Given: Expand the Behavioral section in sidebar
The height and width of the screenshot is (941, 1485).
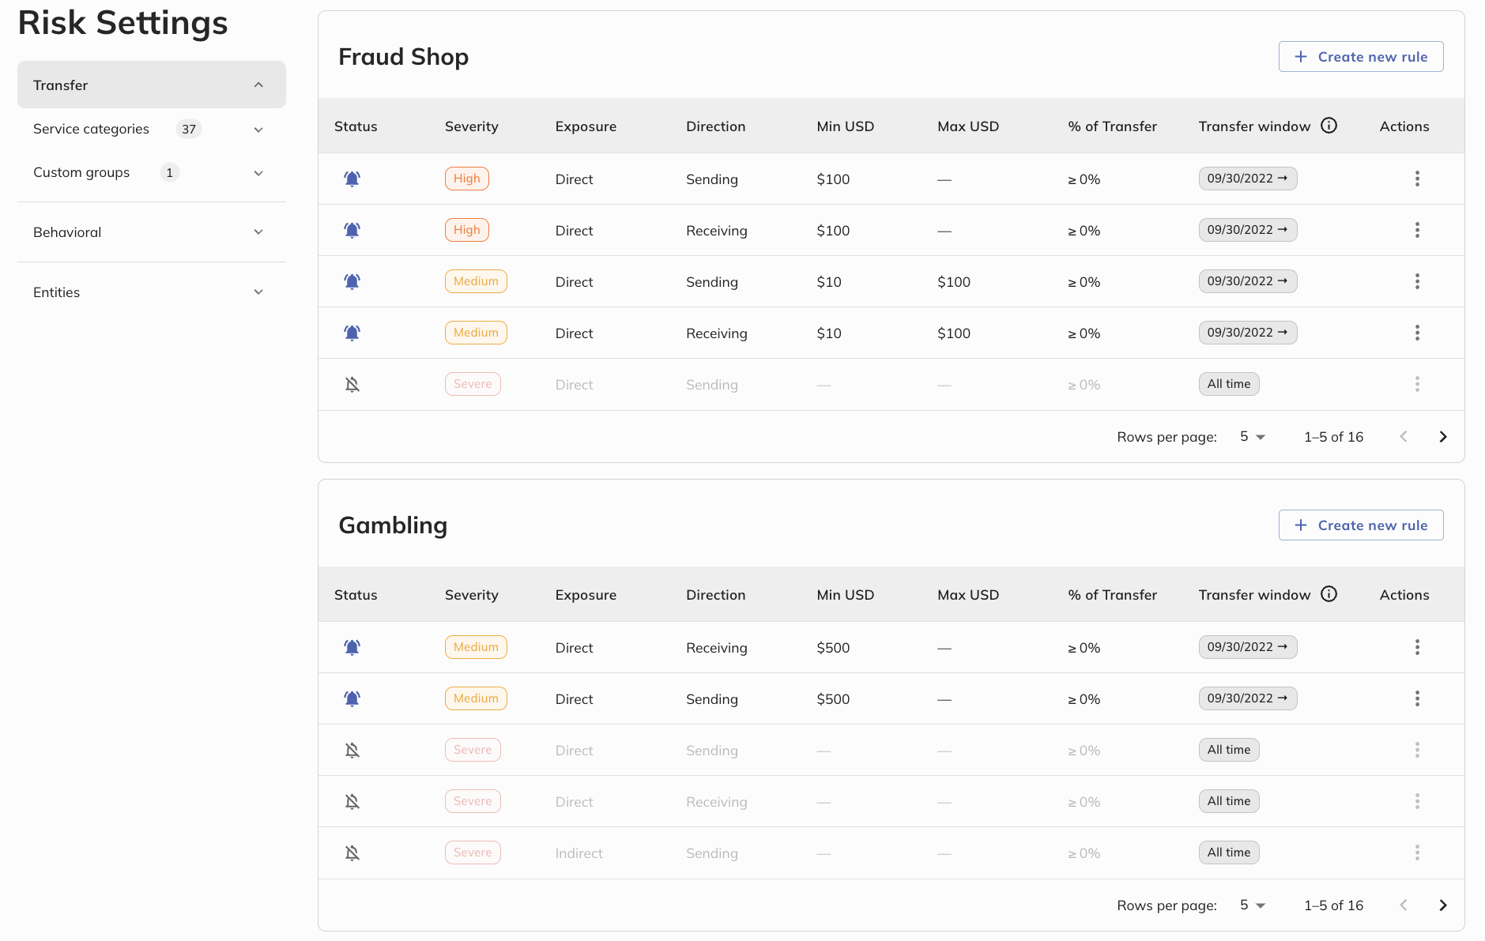Looking at the screenshot, I should [x=151, y=232].
